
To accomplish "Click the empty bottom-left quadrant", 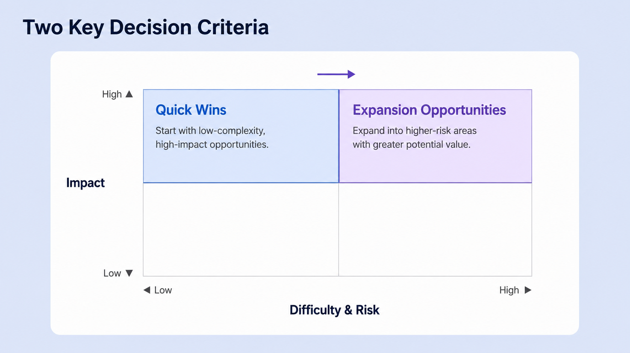I will pyautogui.click(x=241, y=230).
